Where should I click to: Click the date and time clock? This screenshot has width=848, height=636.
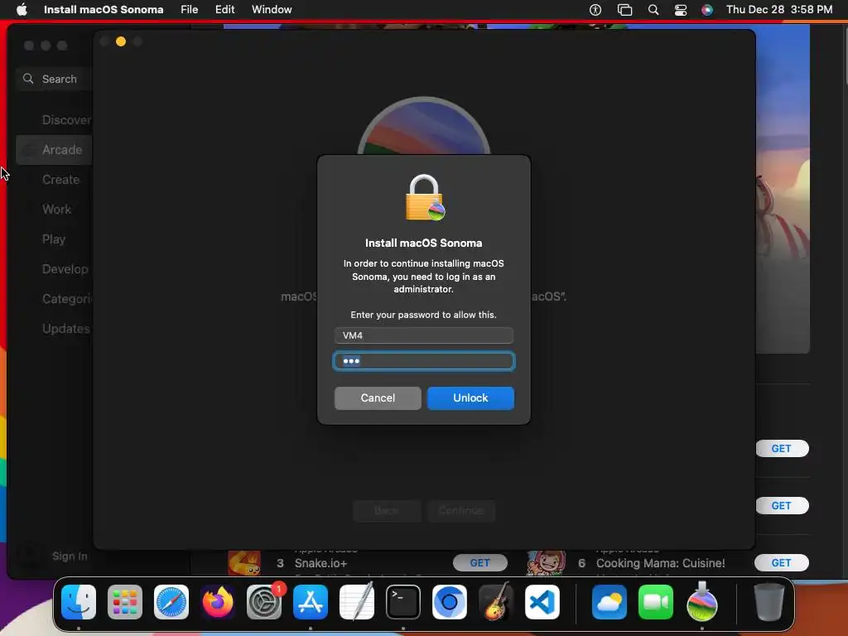(x=779, y=9)
